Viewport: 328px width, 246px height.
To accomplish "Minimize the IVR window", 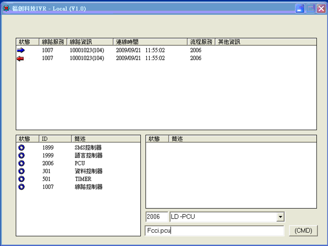I will pos(300,8).
